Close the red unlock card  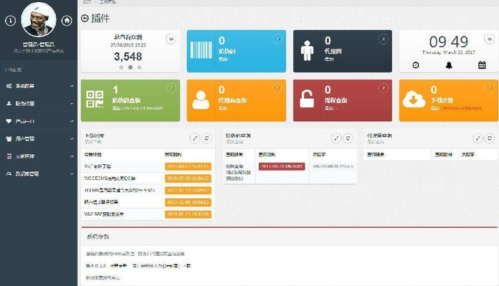pyautogui.click(x=384, y=88)
